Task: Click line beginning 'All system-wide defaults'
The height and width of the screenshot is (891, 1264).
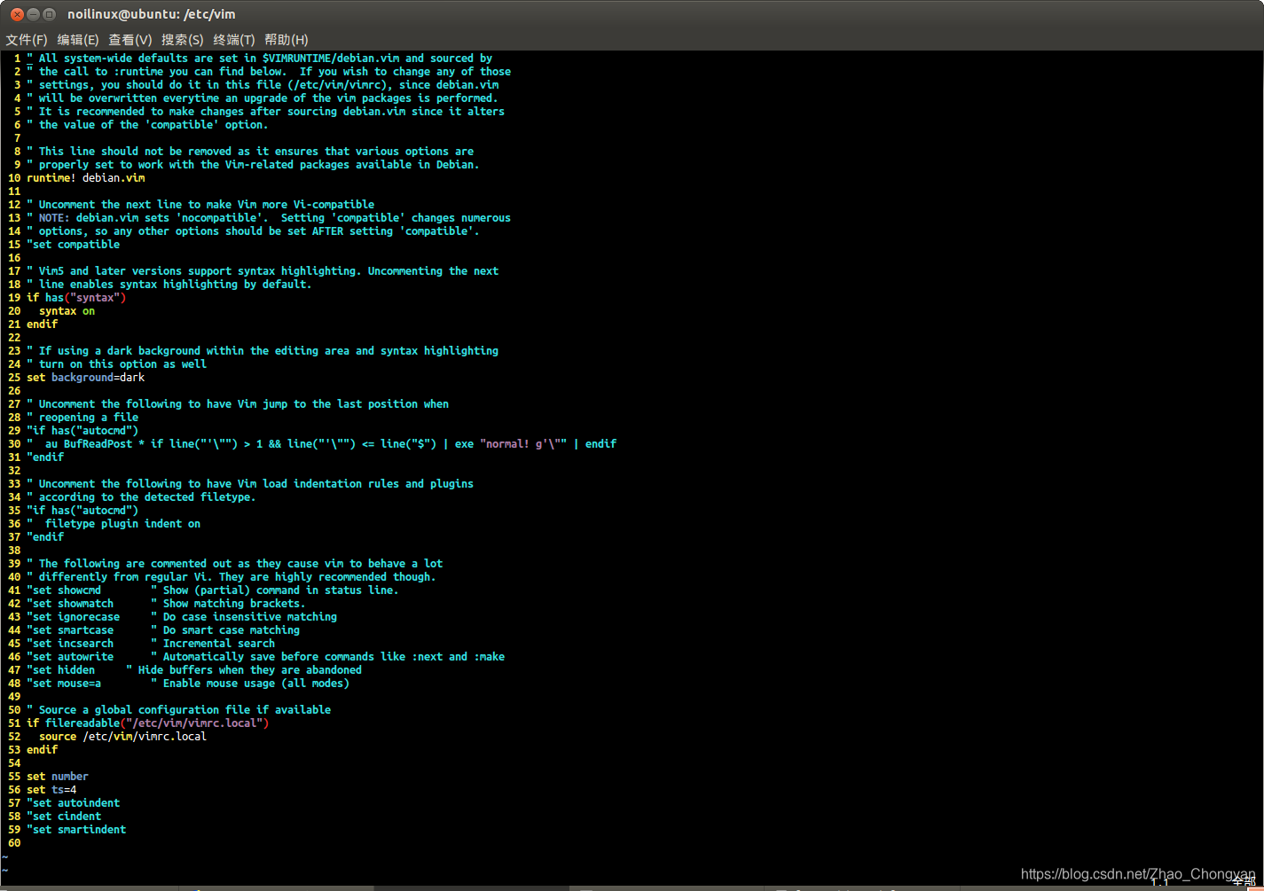Action: (x=259, y=59)
